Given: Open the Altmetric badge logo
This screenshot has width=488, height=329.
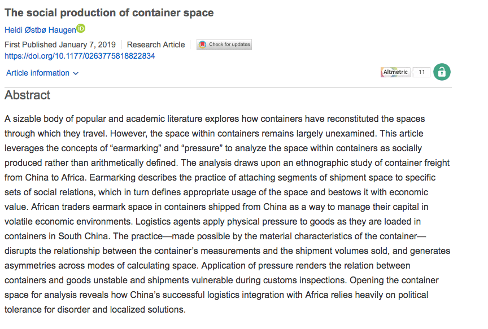Looking at the screenshot, I should tap(395, 72).
